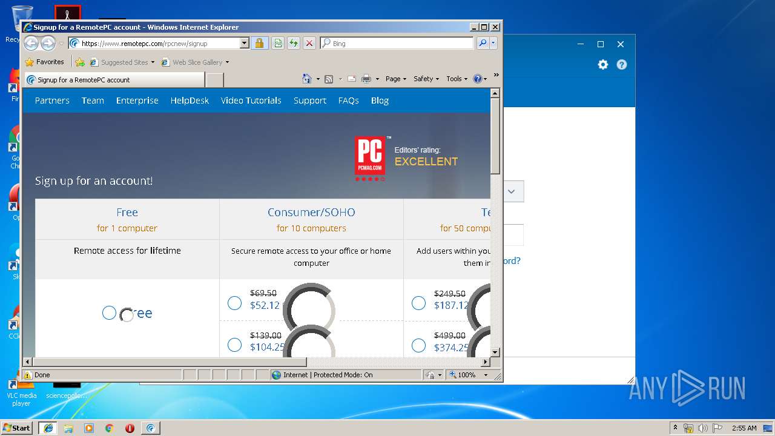Click the Bing search magnifier button
This screenshot has height=436, width=775.
[x=483, y=43]
